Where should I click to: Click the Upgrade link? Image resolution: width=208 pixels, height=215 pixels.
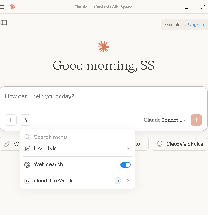click(196, 25)
